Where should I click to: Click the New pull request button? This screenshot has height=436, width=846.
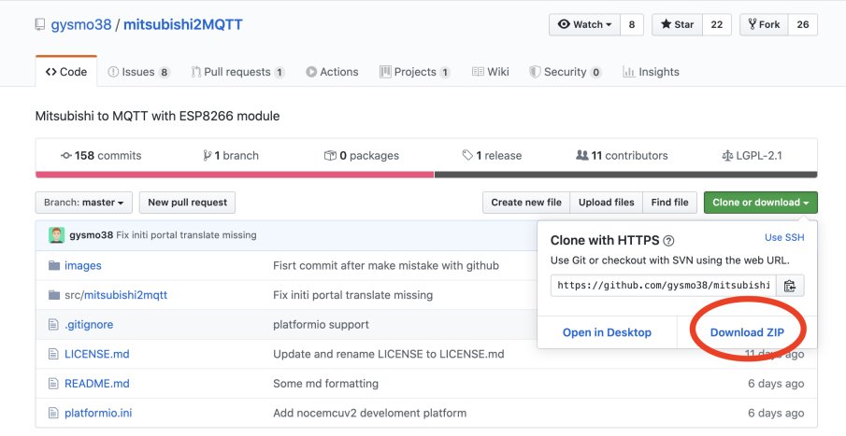187,203
